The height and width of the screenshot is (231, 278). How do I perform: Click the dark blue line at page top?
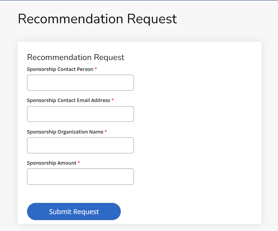139,0
